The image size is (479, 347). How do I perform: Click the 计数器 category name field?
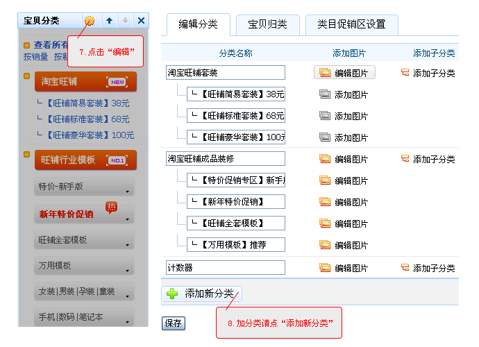click(226, 267)
